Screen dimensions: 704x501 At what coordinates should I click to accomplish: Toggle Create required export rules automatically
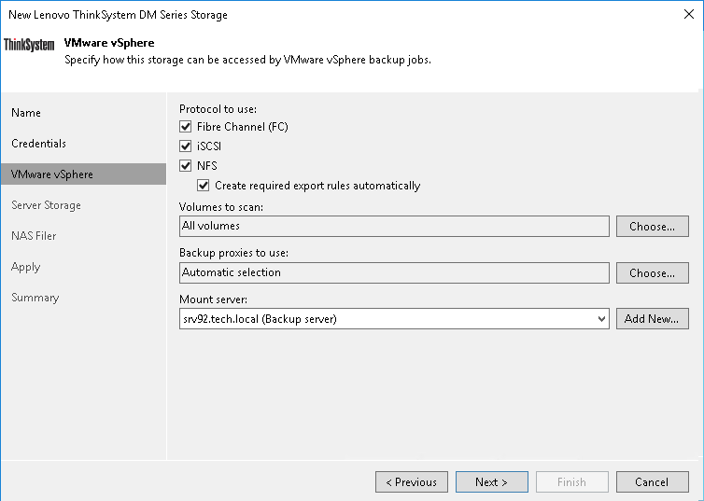click(204, 186)
